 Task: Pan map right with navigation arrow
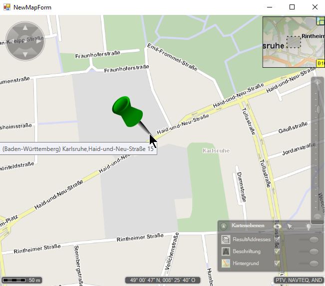tap(38, 41)
